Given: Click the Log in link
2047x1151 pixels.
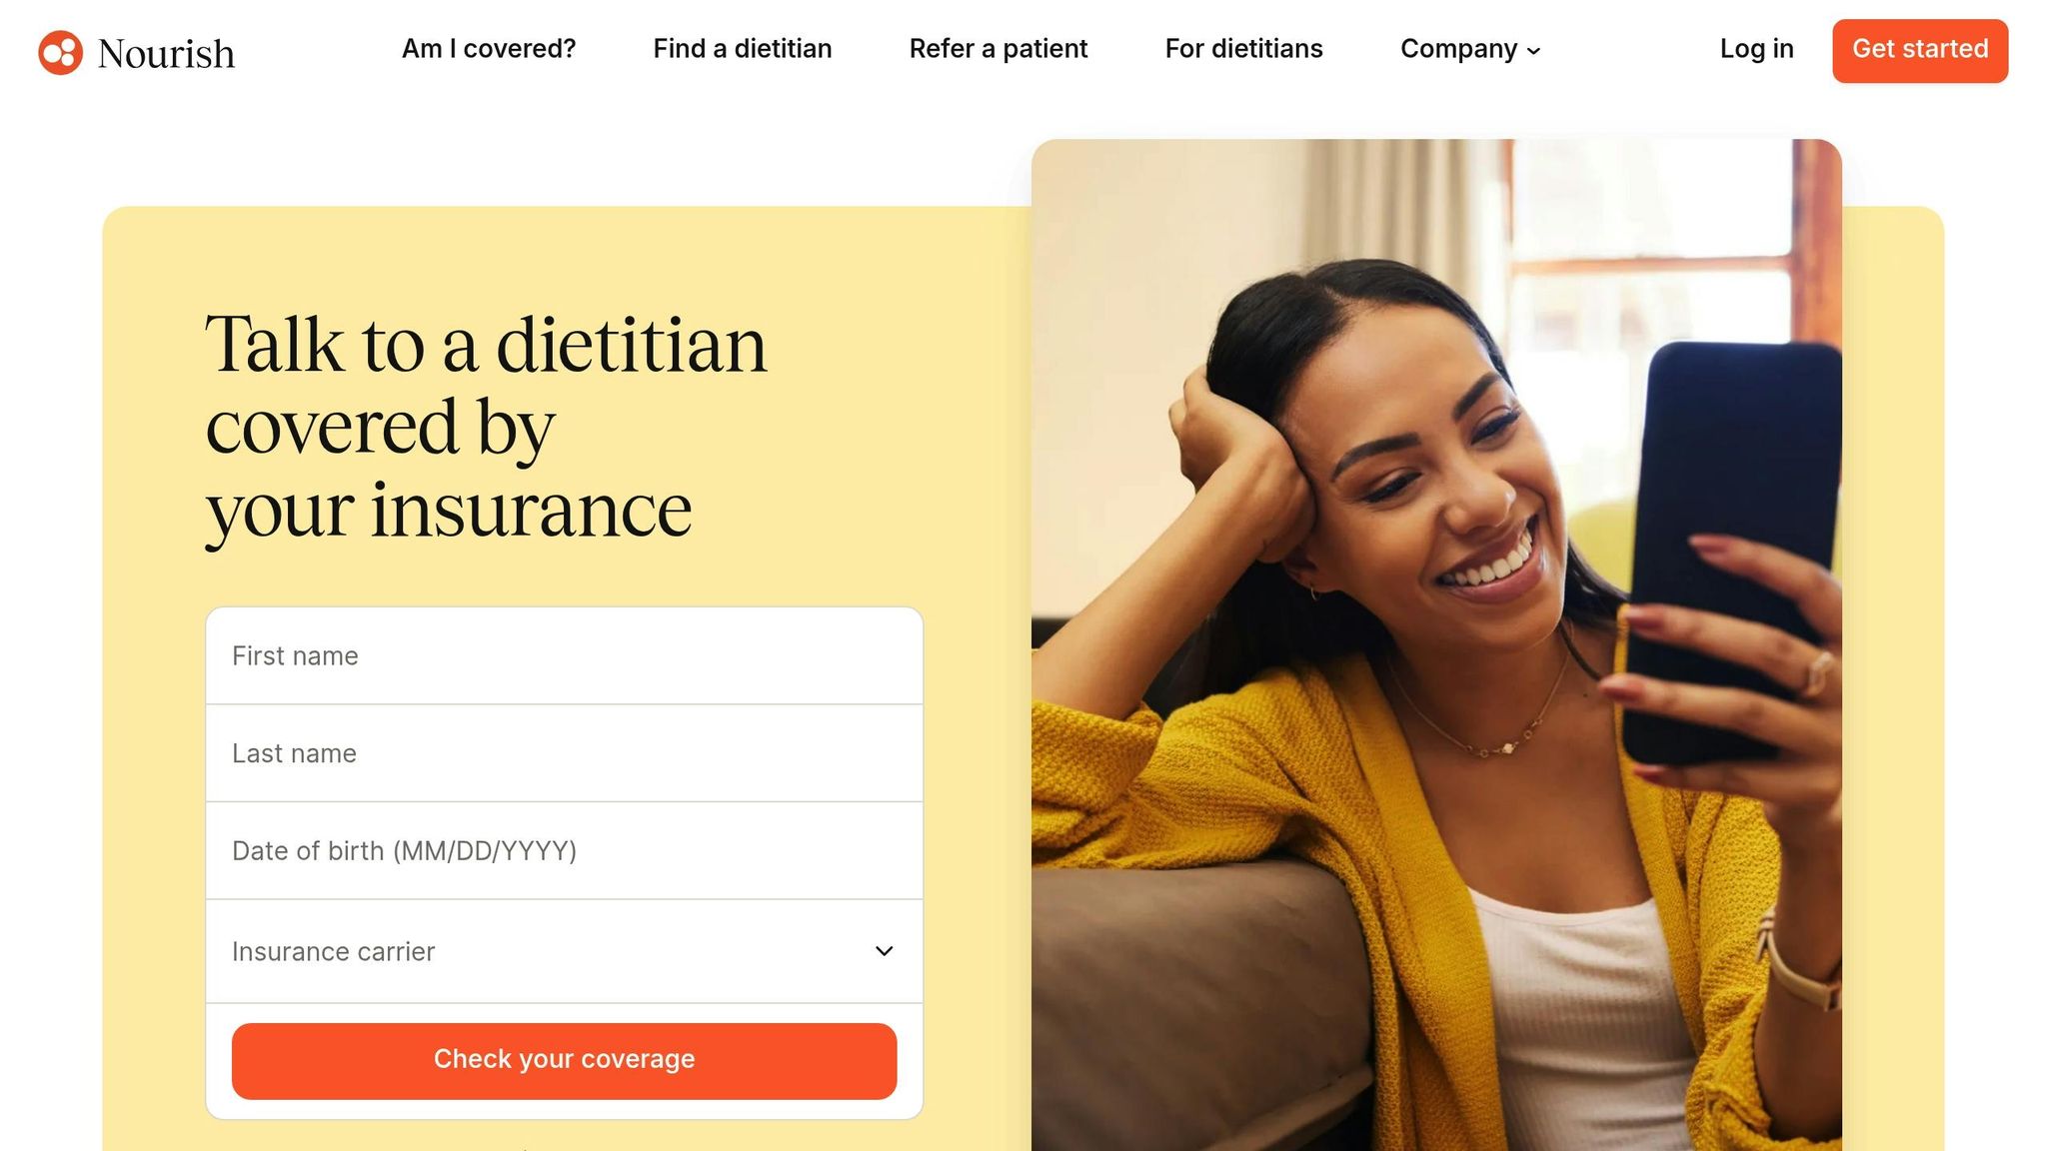Looking at the screenshot, I should click(x=1756, y=49).
